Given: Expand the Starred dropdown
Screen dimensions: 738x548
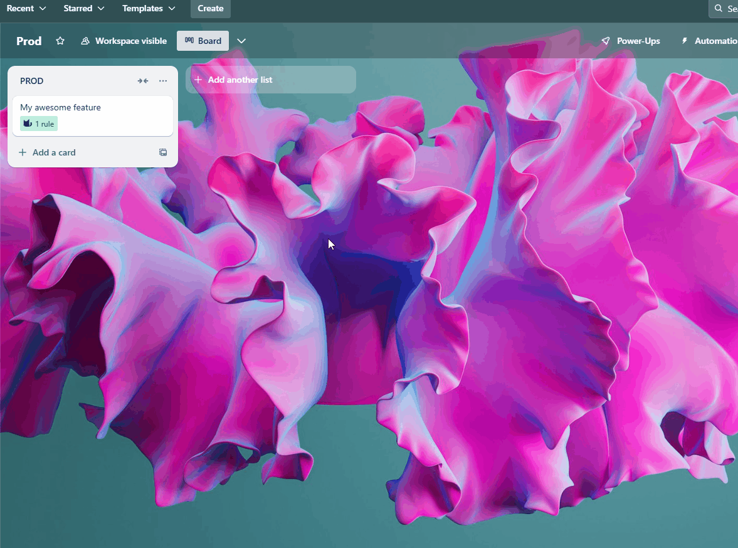Looking at the screenshot, I should [x=83, y=9].
